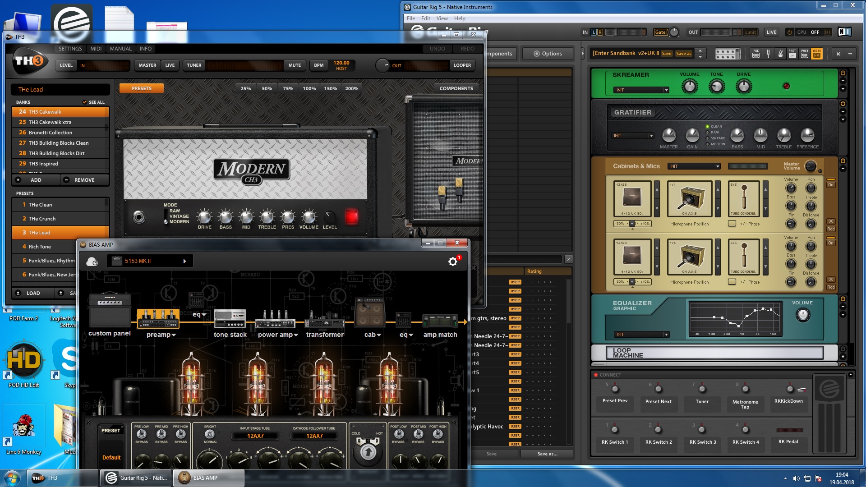The image size is (866, 487).
Task: Toggle Equalizer Graphic power icon
Action: point(843,299)
